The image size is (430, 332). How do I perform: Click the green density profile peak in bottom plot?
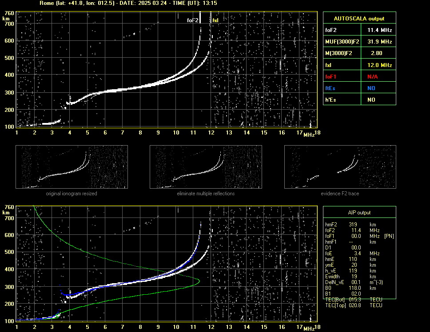(199, 281)
